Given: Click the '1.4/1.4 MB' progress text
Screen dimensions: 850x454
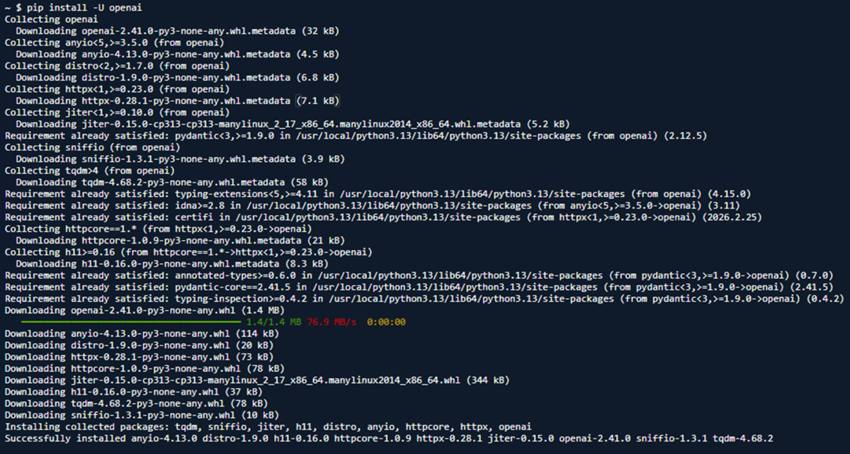Looking at the screenshot, I should 275,322.
